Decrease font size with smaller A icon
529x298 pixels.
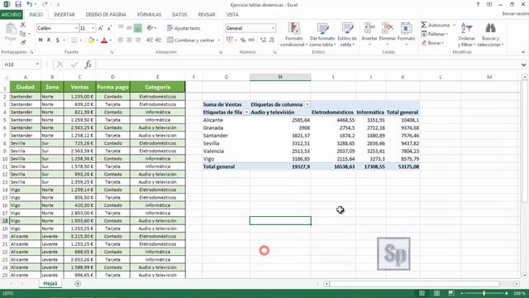109,28
